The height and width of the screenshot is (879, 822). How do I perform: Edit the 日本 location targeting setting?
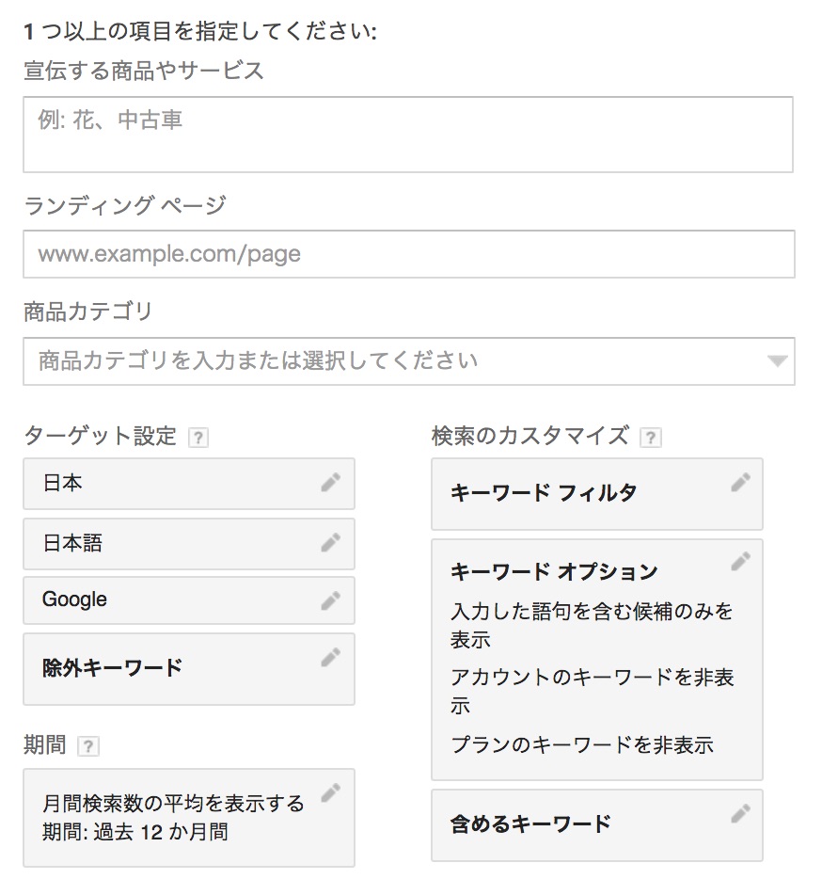coord(329,483)
